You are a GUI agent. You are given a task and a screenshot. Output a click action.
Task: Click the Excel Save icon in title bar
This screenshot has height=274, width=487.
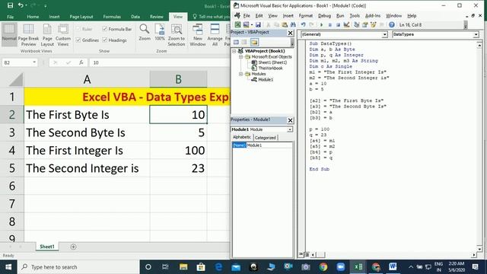10,5
